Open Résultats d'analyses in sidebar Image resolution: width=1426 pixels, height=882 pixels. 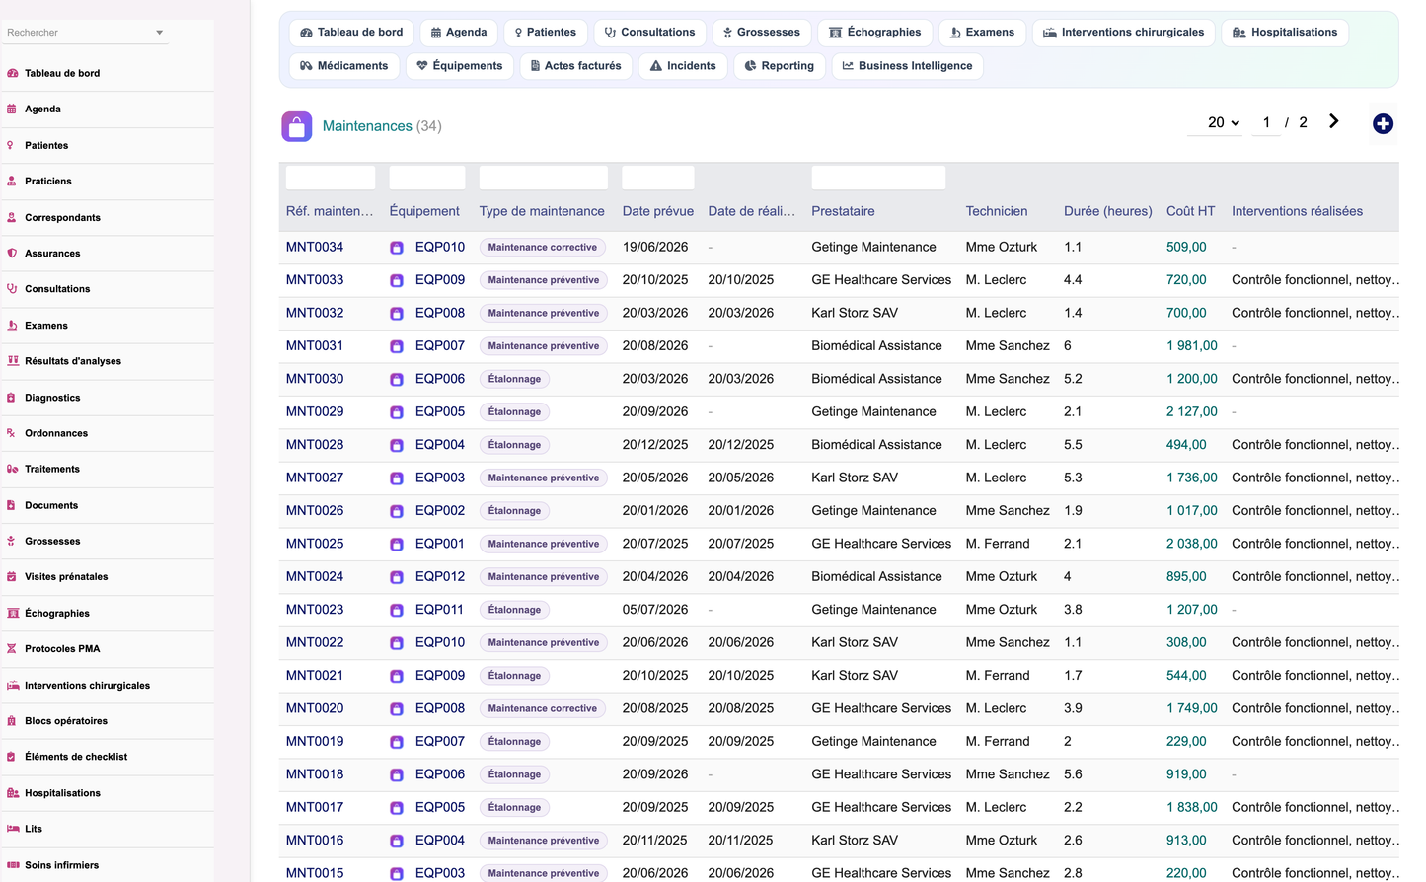(73, 361)
